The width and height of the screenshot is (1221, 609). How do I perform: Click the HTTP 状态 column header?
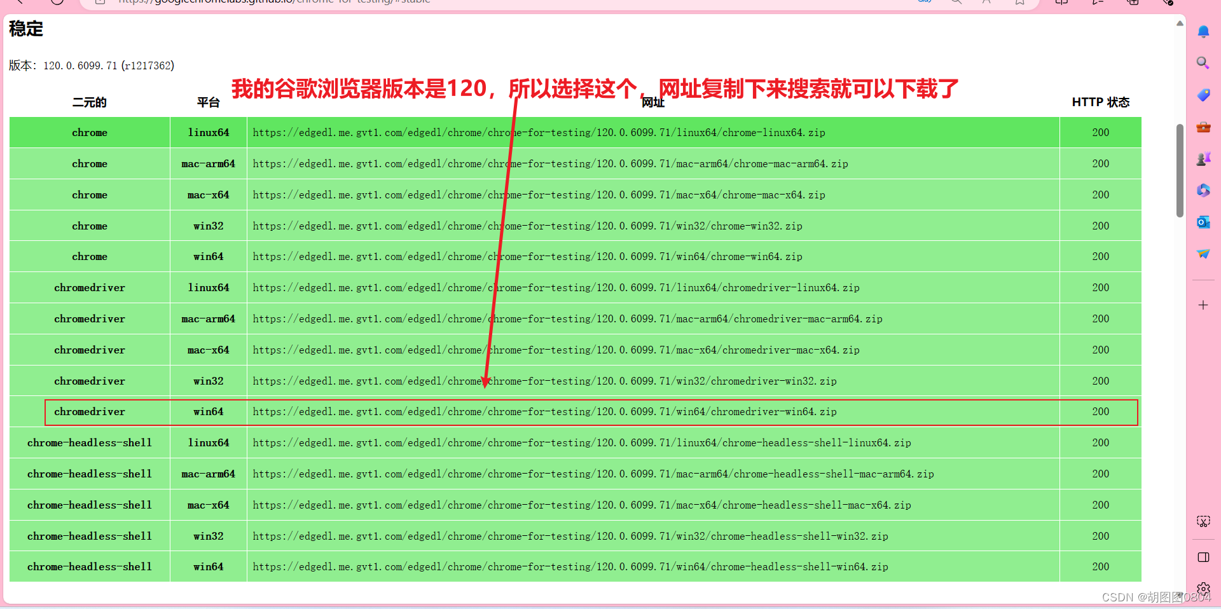click(1100, 102)
